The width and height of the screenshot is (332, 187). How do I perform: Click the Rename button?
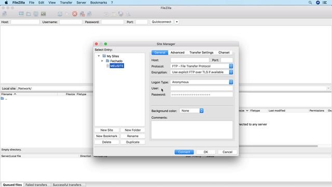pyautogui.click(x=133, y=136)
